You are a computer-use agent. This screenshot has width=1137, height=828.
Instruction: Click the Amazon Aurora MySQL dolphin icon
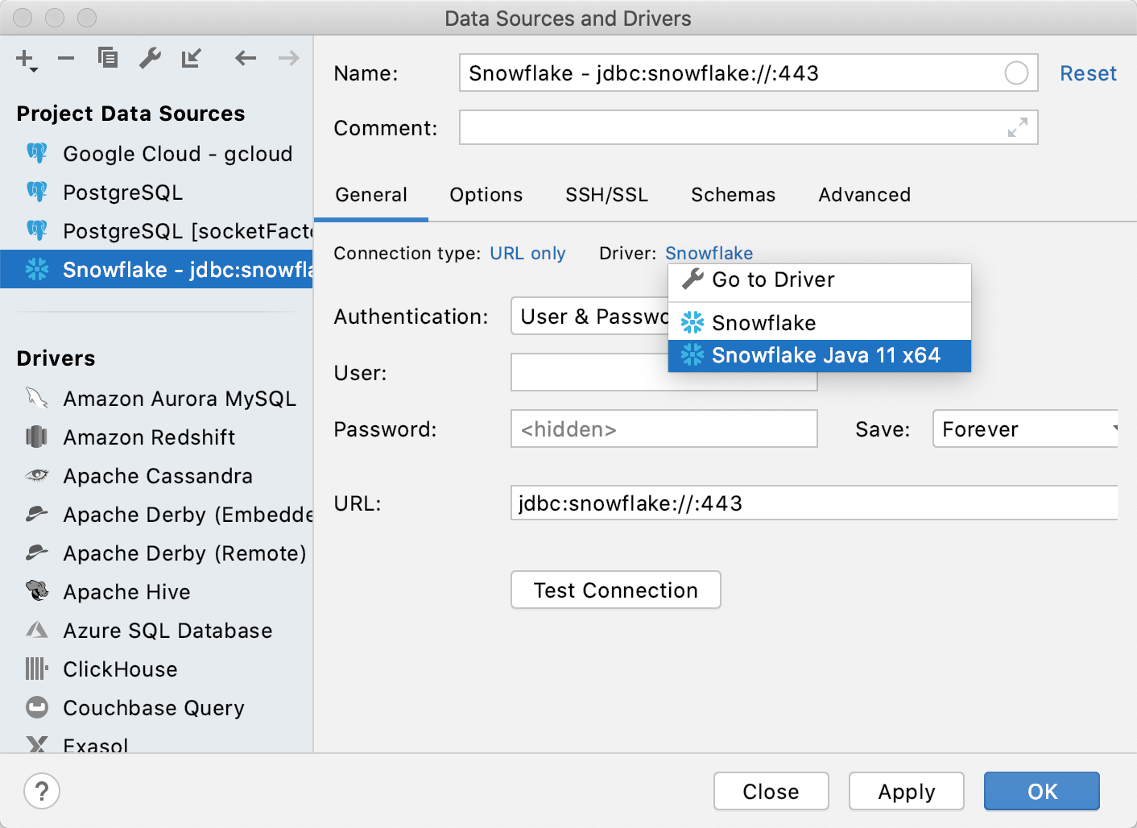[x=37, y=398]
